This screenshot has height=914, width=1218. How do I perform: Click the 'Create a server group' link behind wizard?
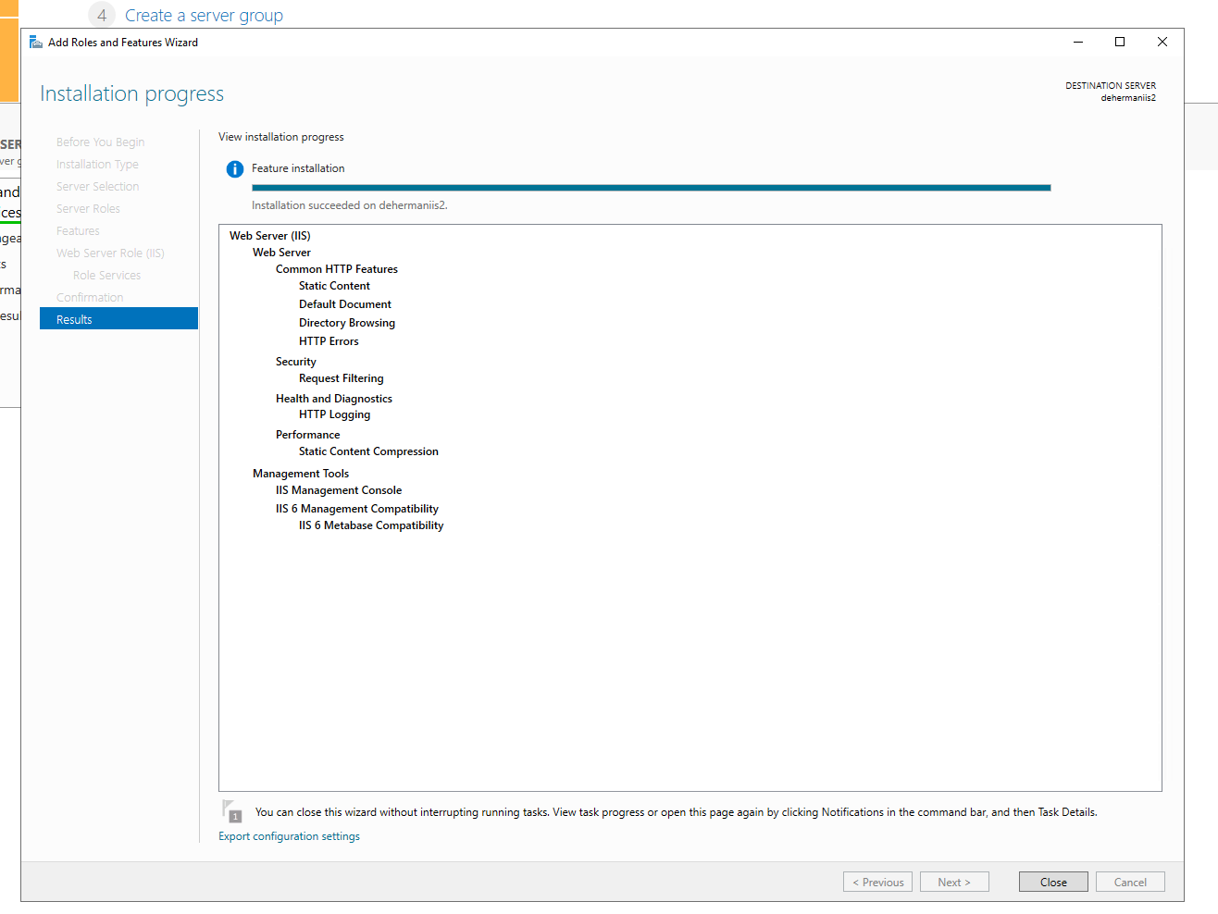click(x=204, y=16)
